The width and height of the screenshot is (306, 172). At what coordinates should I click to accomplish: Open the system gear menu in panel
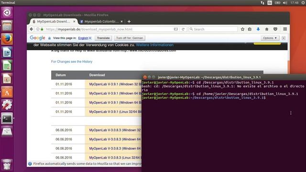(303, 3)
